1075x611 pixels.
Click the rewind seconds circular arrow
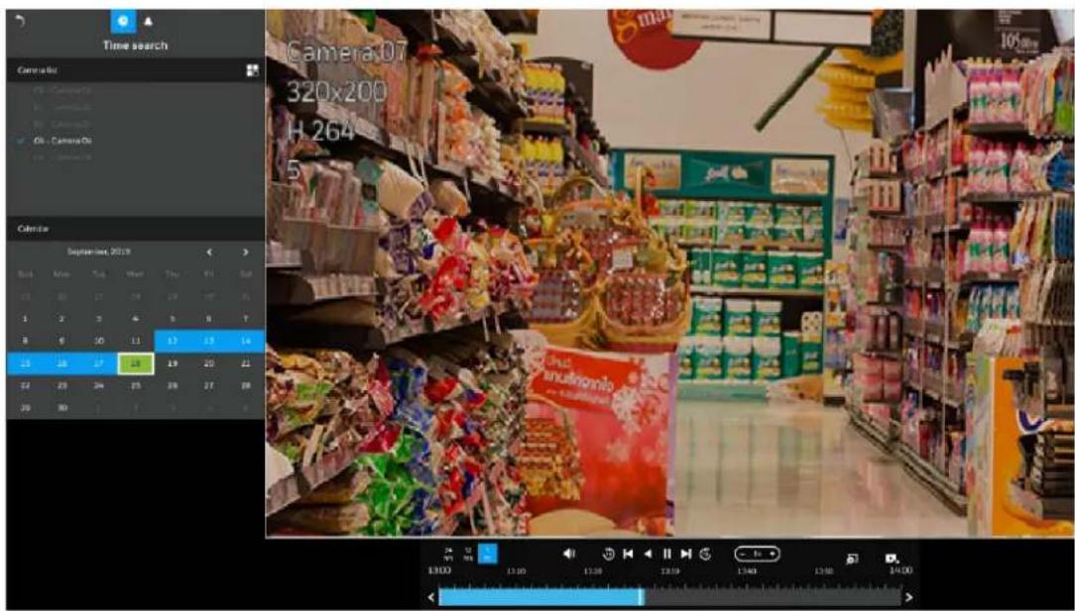(x=608, y=555)
